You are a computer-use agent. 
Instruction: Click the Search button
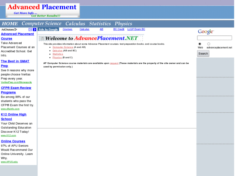tap(203, 54)
